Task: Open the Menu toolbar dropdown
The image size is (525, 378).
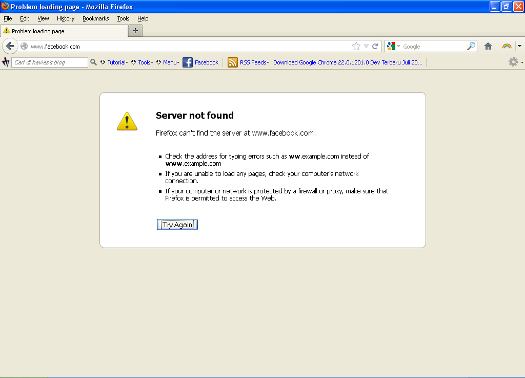Action: click(x=168, y=62)
